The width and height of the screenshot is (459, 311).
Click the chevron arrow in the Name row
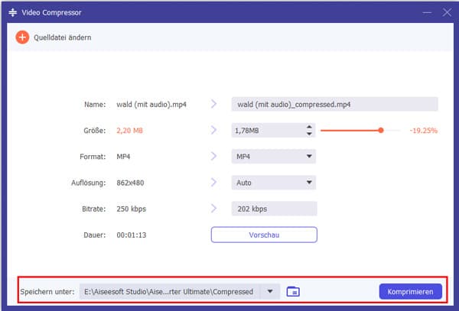(x=214, y=105)
